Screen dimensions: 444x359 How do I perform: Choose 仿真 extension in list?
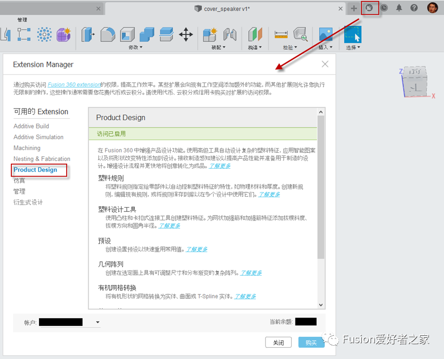click(x=19, y=180)
